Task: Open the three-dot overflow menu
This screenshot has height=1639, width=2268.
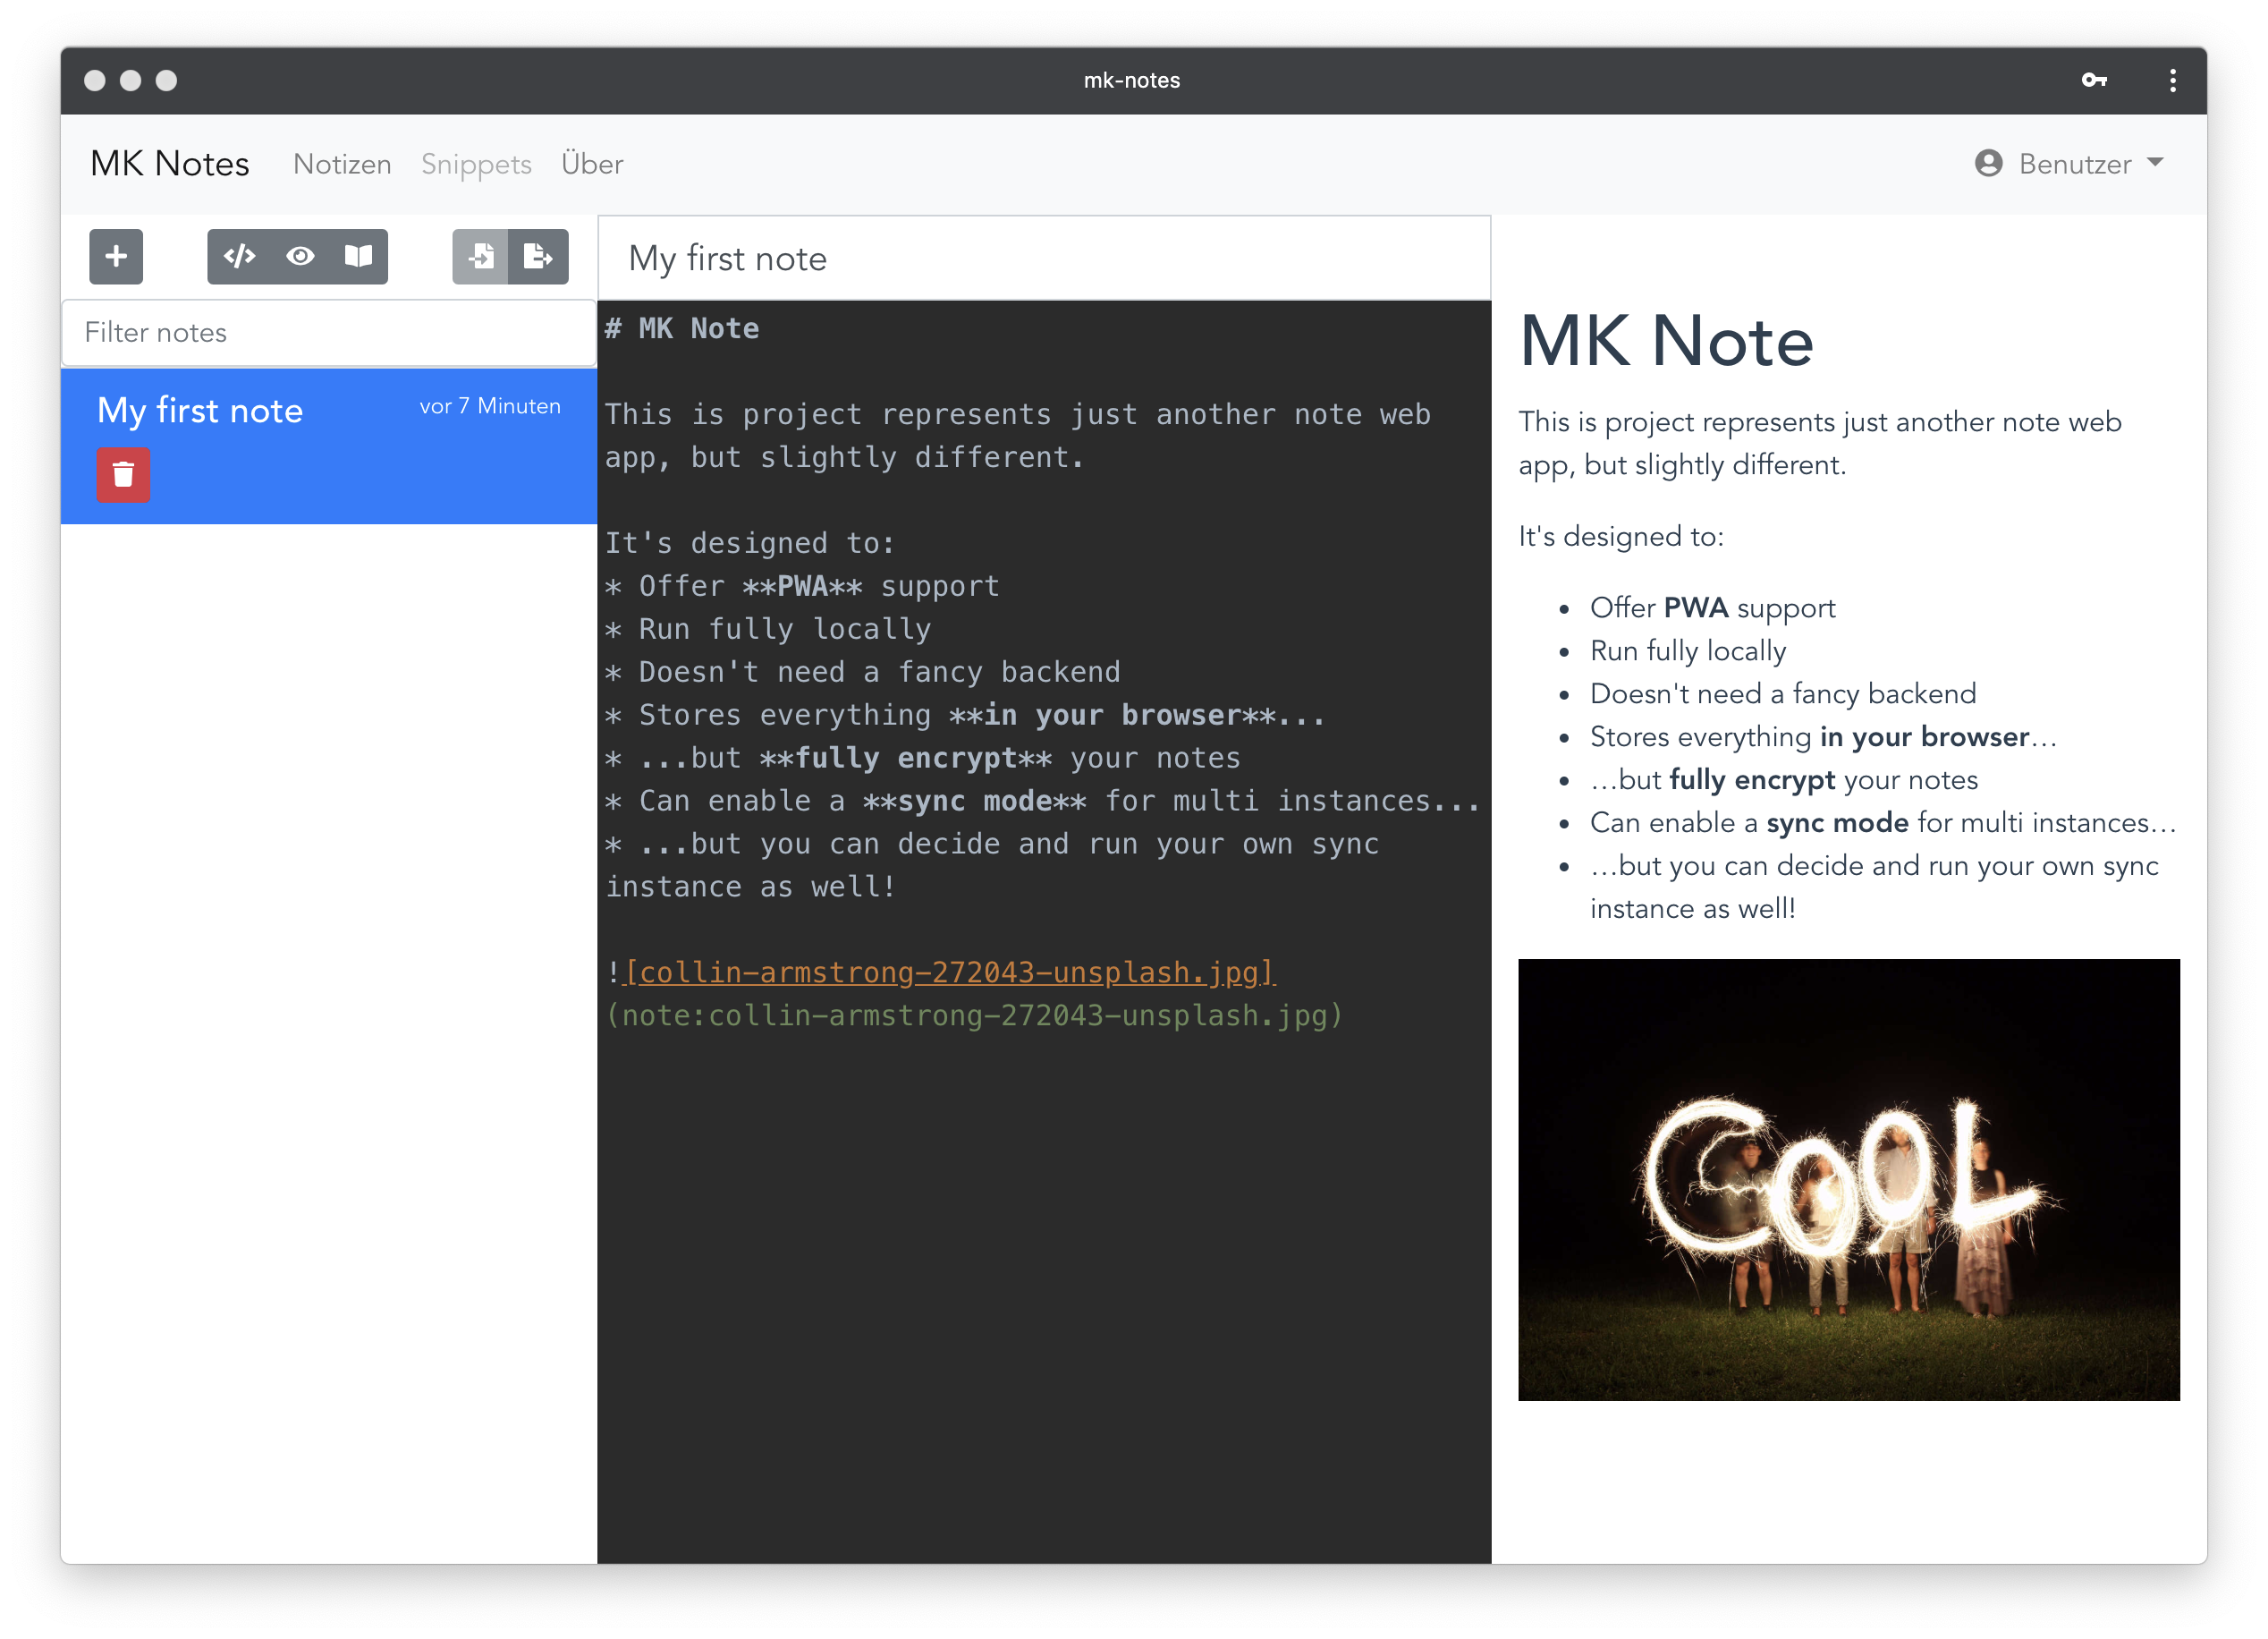Action: [x=2172, y=80]
